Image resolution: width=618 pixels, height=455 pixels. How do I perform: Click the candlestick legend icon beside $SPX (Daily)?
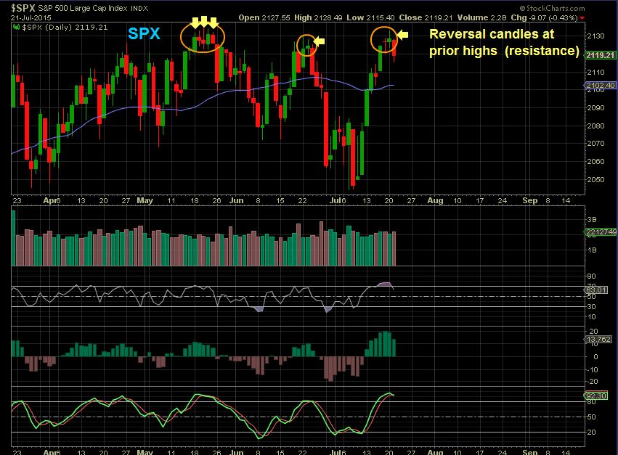(x=16, y=27)
